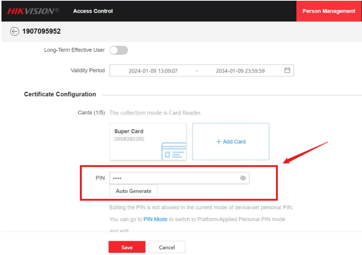Screen dimensions: 362x255
Task: Click the back arrow next to 1907095952
Action: click(x=14, y=31)
